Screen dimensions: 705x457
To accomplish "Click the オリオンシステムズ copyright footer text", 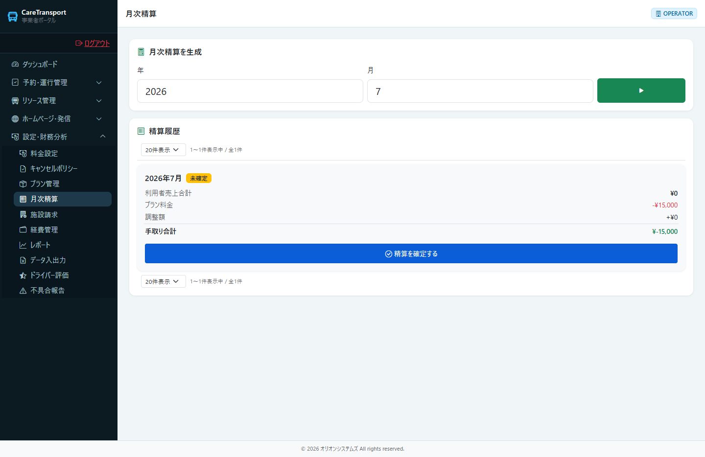I will coord(352,449).
